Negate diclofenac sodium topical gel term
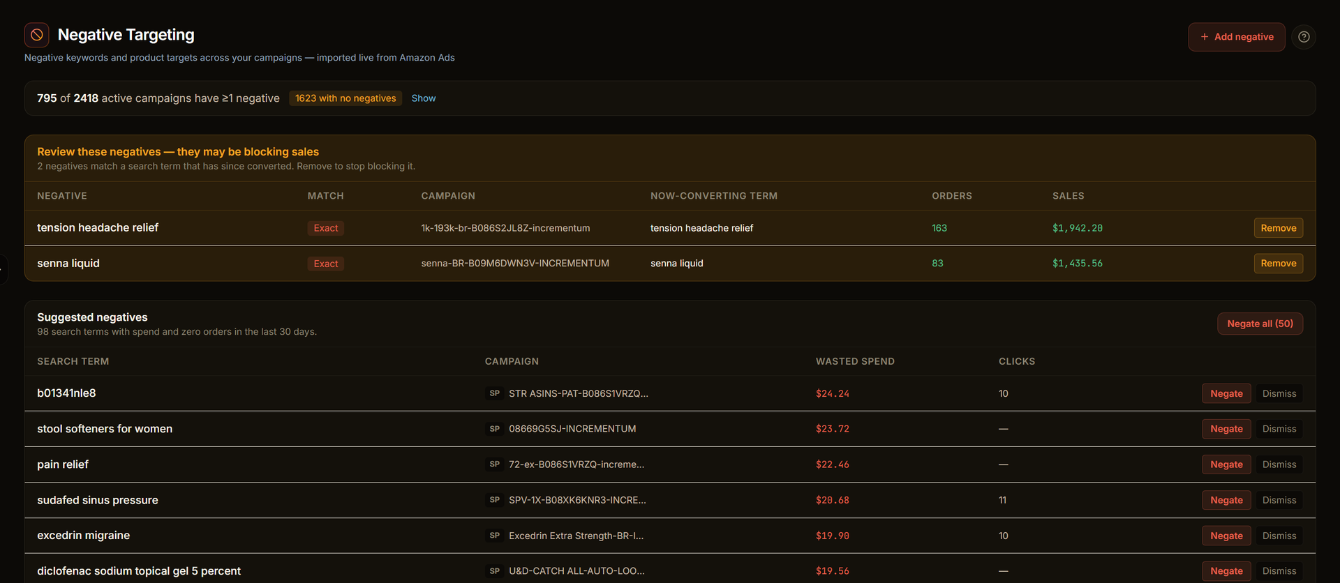This screenshot has height=583, width=1340. (1226, 571)
